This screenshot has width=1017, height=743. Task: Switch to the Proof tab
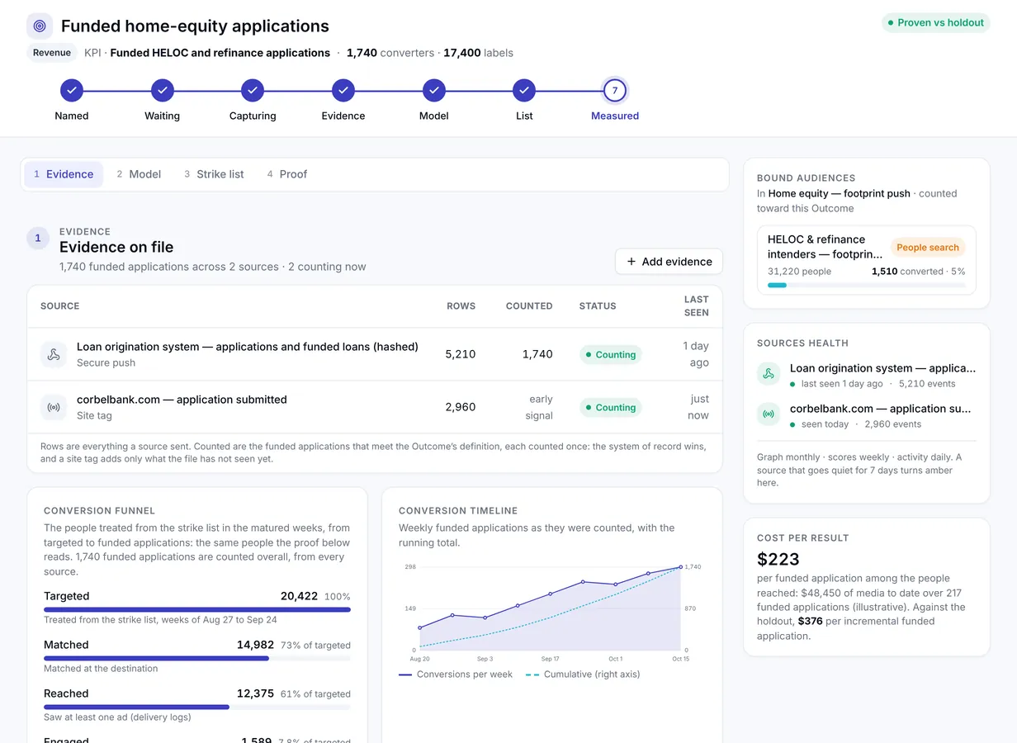pyautogui.click(x=287, y=174)
